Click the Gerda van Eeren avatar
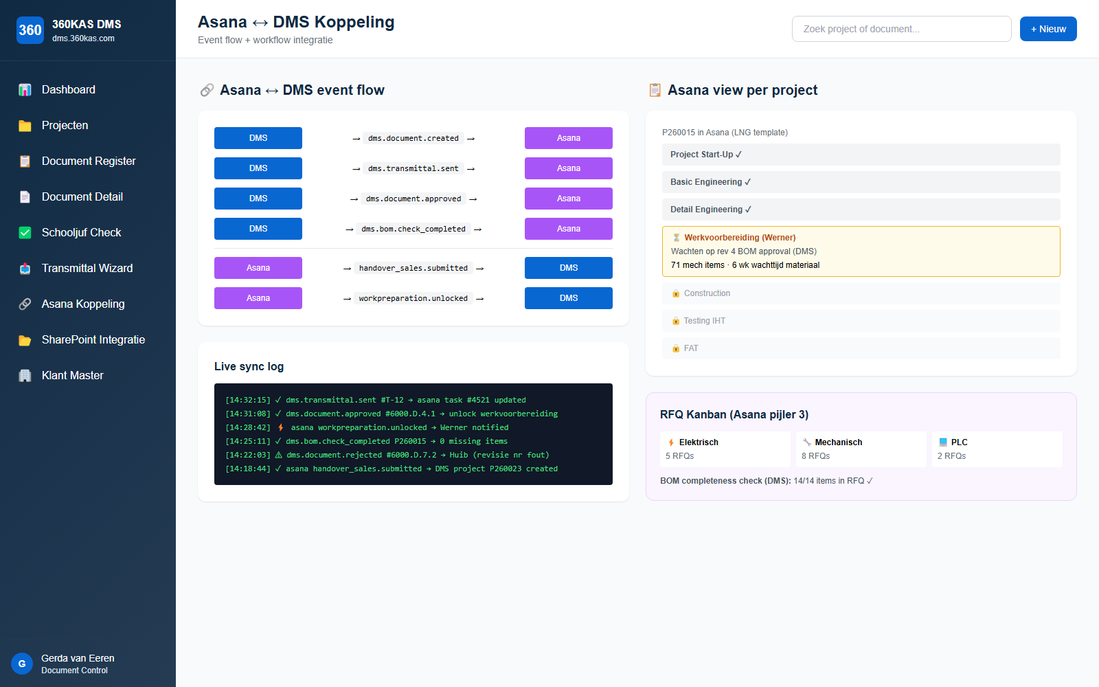Screen dimensions: 1099x687 (22, 664)
